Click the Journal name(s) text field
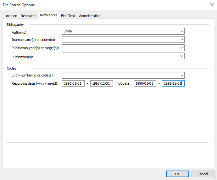The width and height of the screenshot is (217, 180). (x=120, y=40)
